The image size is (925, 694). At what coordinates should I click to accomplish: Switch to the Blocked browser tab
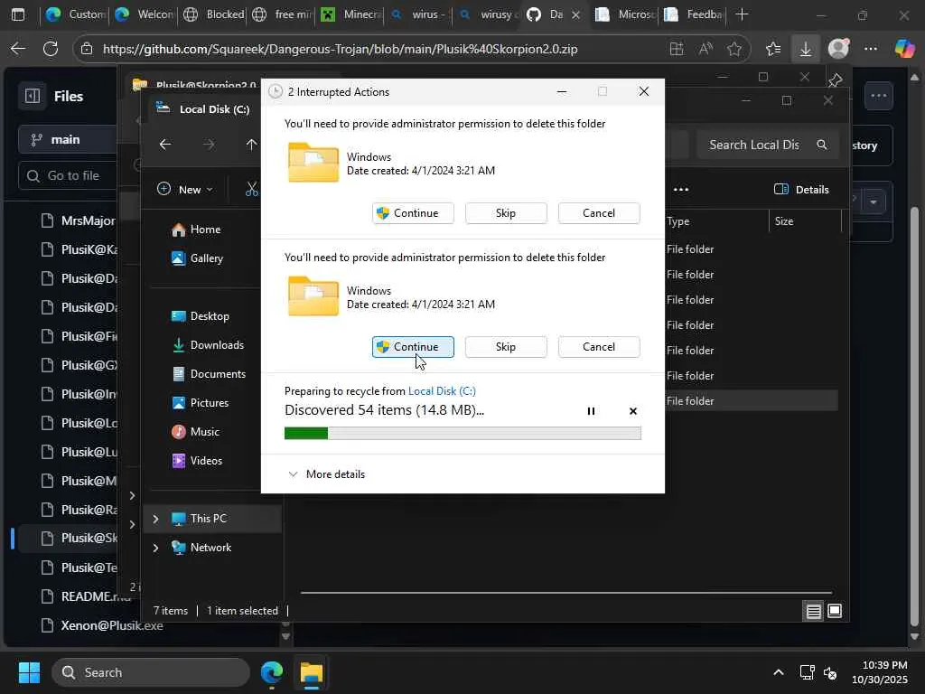tap(214, 14)
